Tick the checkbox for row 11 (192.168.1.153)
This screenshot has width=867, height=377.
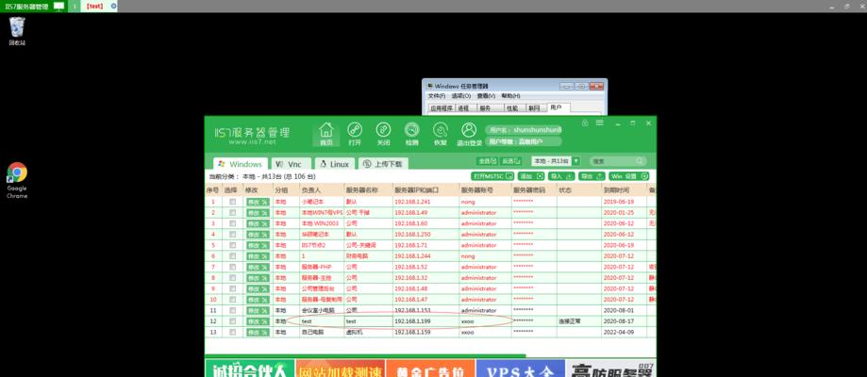(x=233, y=310)
